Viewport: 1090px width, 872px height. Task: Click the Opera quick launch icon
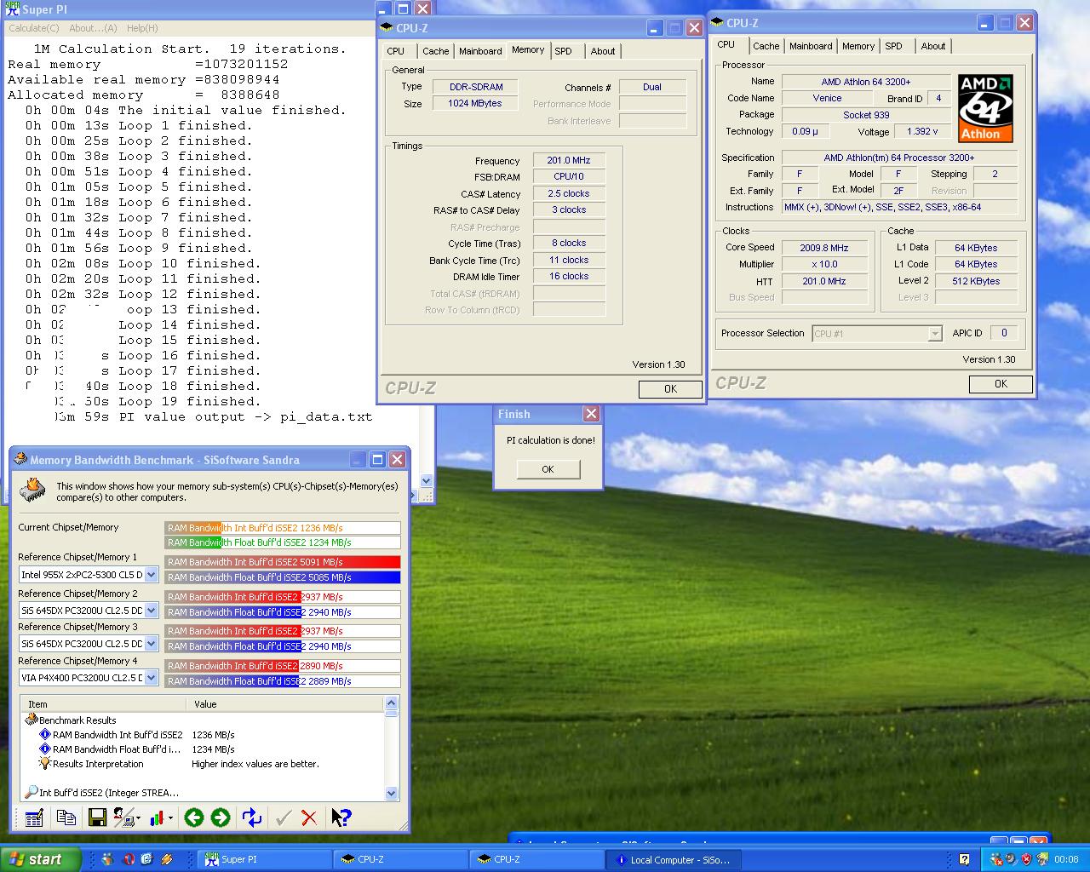(129, 859)
